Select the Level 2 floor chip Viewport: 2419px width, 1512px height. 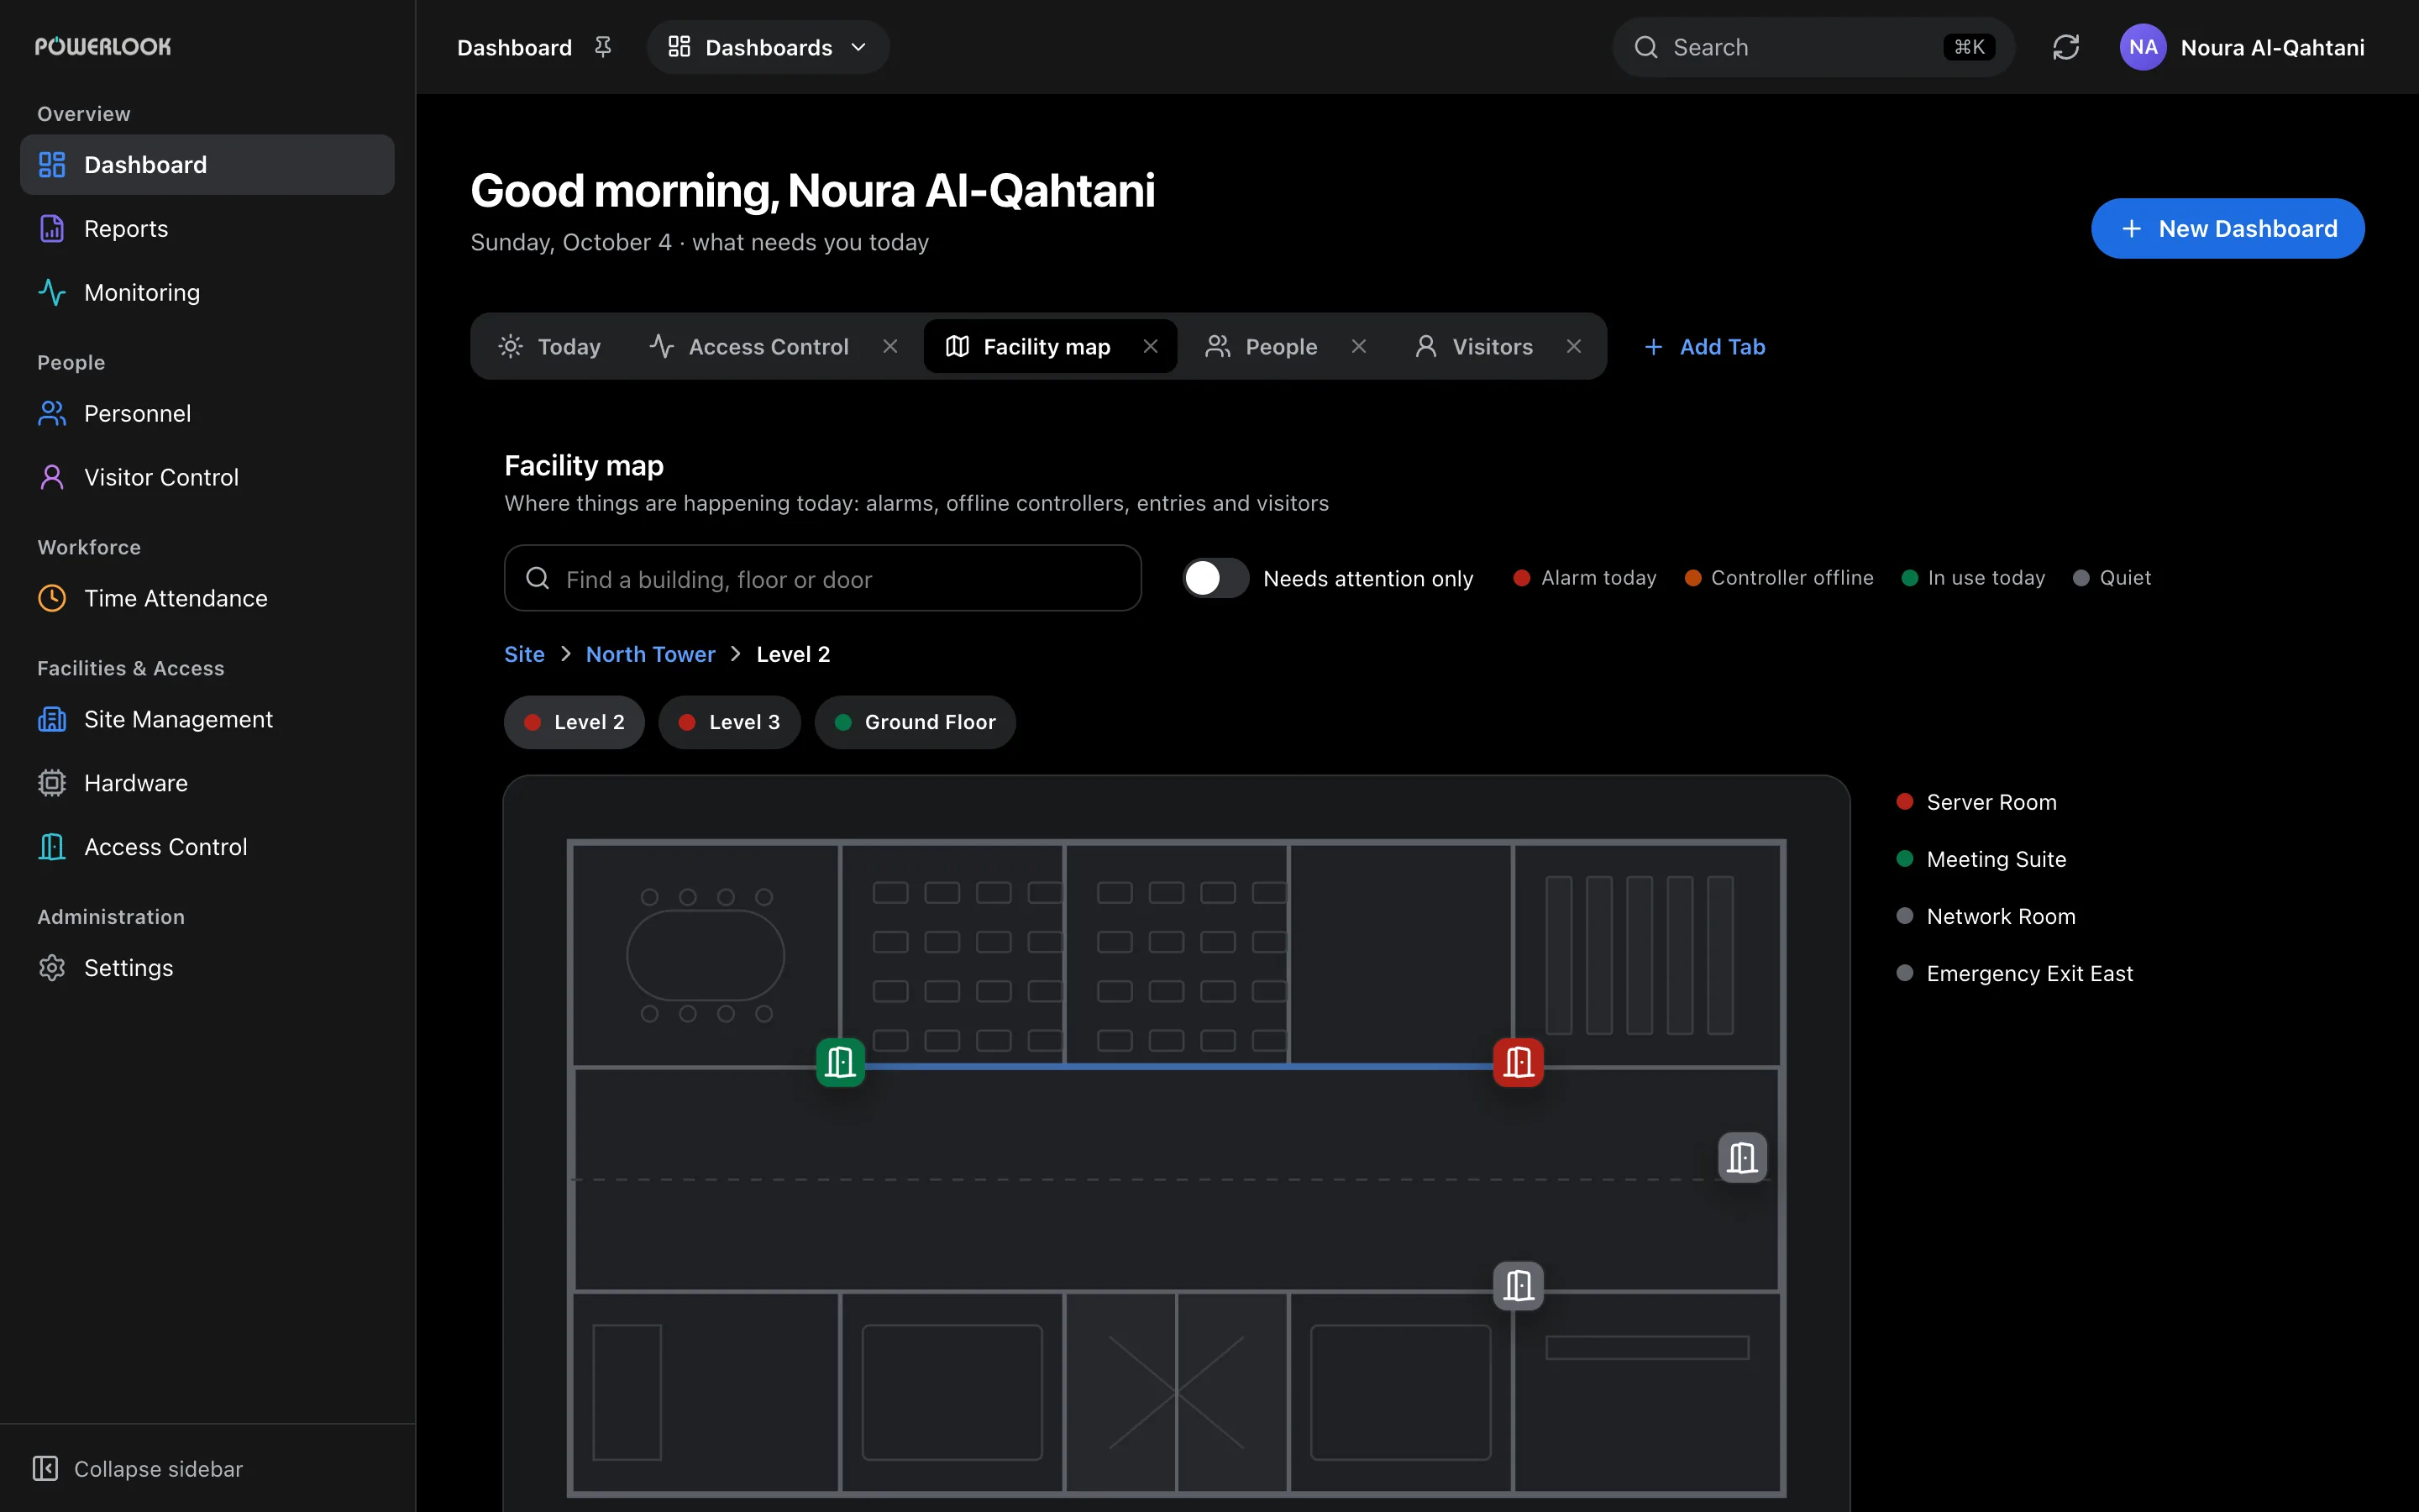click(574, 722)
